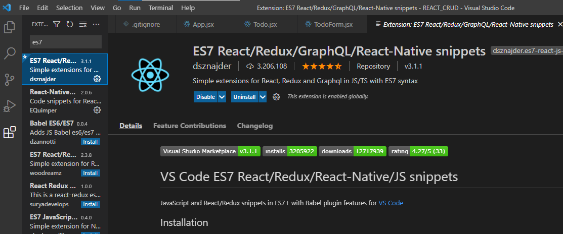Image resolution: width=563 pixels, height=234 pixels.
Task: Follow the VS Code hyperlink in description
Action: pyautogui.click(x=391, y=203)
